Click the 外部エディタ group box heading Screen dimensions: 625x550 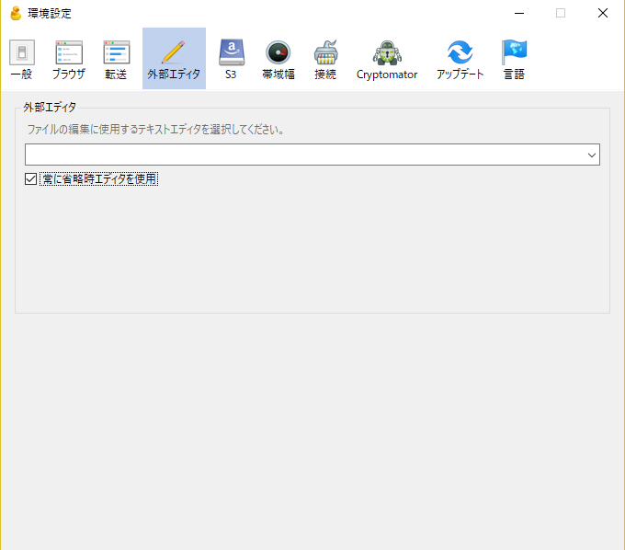click(x=50, y=108)
